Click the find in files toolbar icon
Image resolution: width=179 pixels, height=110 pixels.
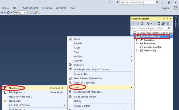36,12
